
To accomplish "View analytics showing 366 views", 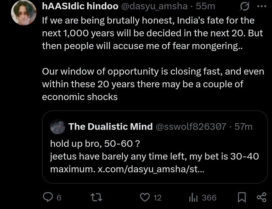I will tap(193, 197).
